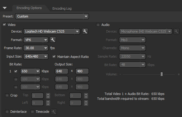Viewport: 182px width, 117px height.
Task: Toggle bit rate stream 1 checkbox
Action: pos(16,71)
